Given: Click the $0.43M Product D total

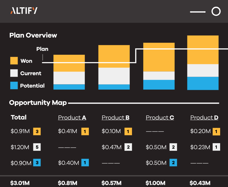Looking at the screenshot, I should 200,183.
